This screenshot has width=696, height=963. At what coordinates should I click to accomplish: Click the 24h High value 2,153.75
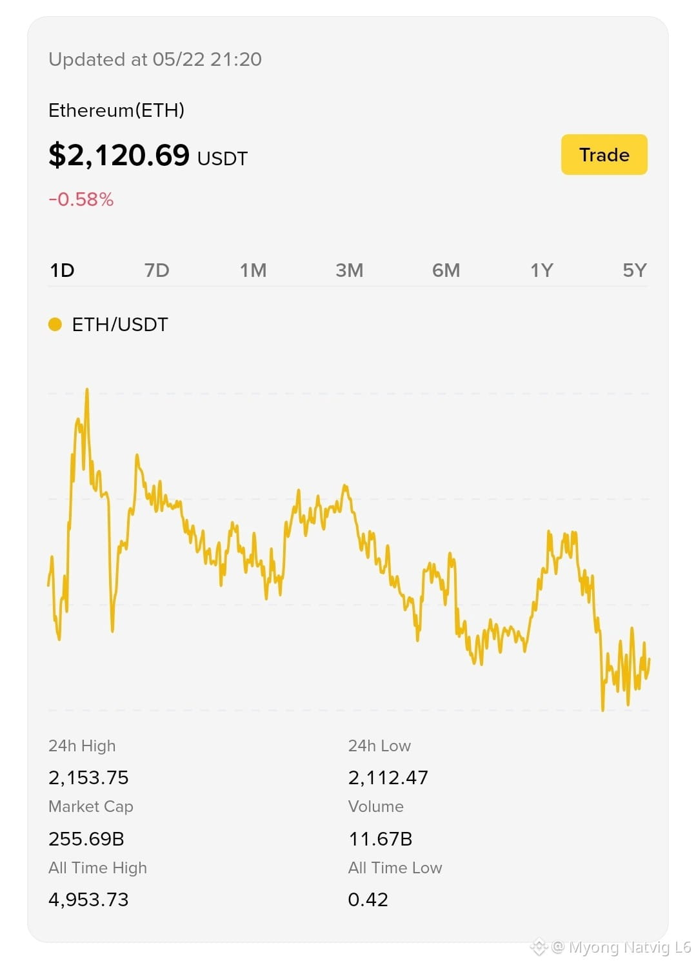[x=88, y=777]
